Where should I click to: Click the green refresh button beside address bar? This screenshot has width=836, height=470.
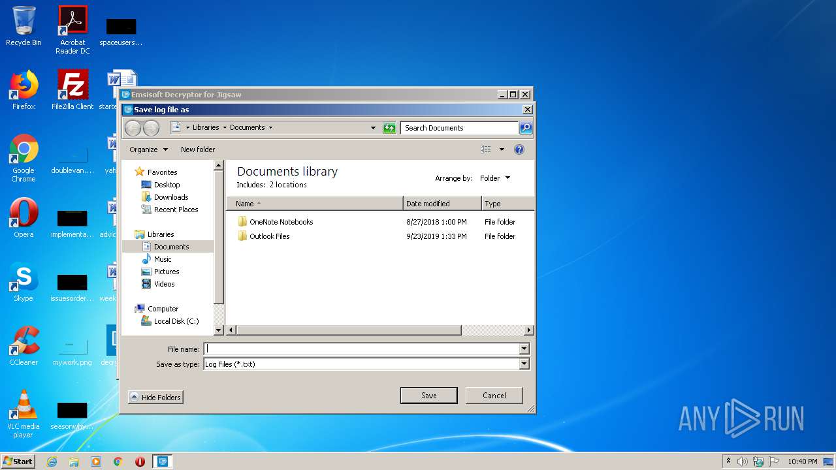coord(390,128)
